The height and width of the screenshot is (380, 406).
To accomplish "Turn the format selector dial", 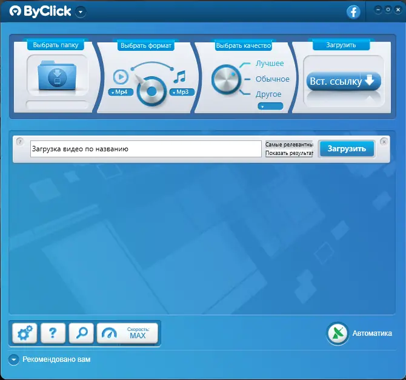I will click(x=151, y=91).
